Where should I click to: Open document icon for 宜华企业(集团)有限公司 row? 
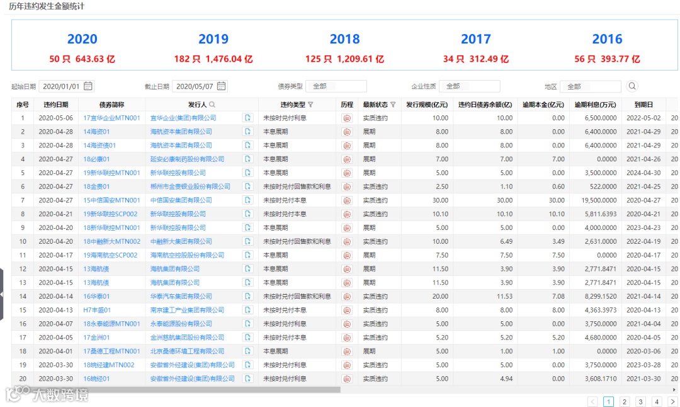click(247, 118)
